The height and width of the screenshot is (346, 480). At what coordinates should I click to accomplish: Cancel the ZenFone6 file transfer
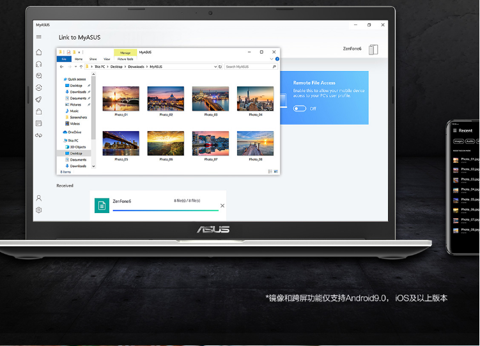pos(222,205)
